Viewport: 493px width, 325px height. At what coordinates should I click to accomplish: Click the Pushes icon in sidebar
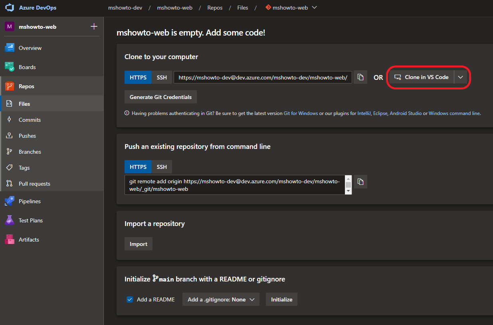[9, 136]
